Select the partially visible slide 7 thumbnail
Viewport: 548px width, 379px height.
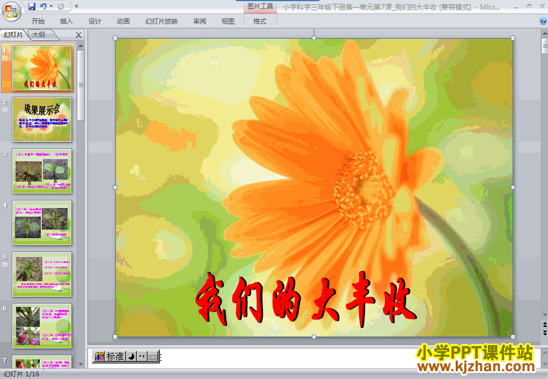(42, 361)
